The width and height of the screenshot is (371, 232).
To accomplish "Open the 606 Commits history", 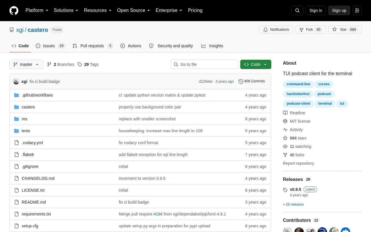I will (x=252, y=81).
